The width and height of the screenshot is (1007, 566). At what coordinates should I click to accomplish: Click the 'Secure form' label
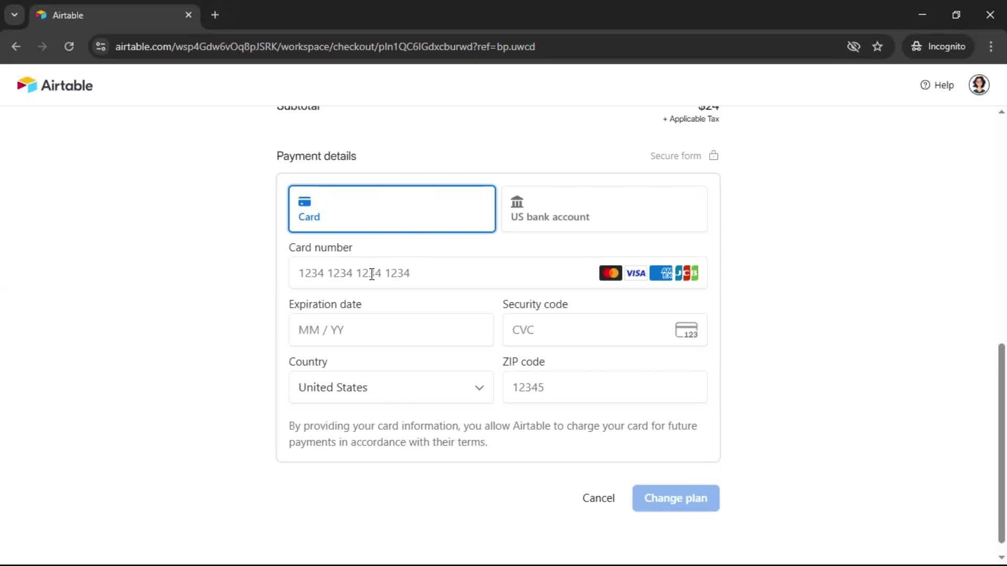[x=676, y=156]
